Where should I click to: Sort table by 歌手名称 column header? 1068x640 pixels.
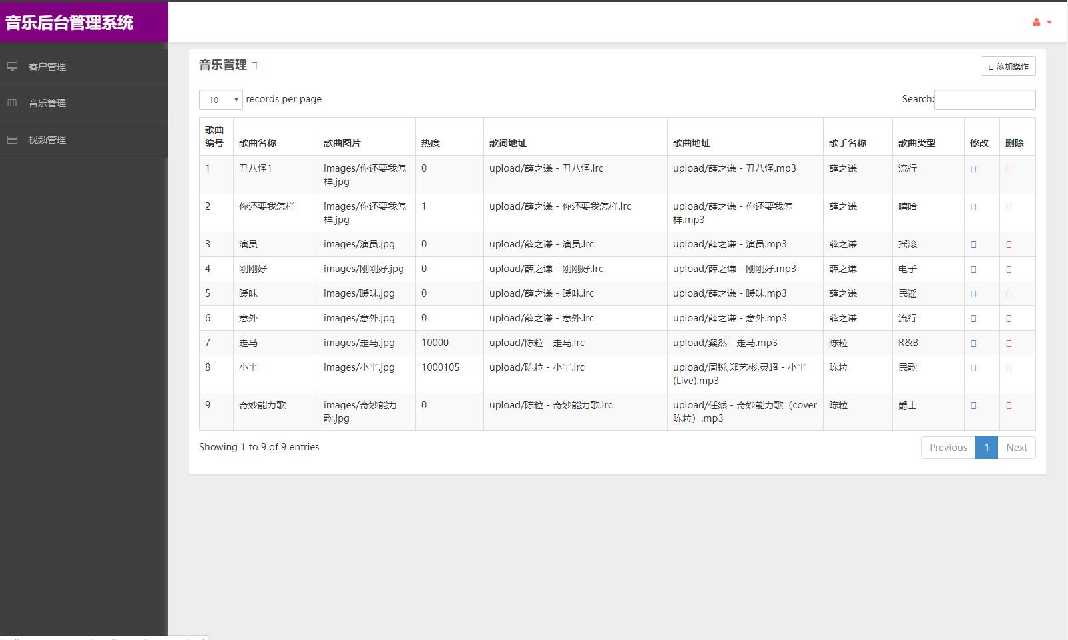pyautogui.click(x=848, y=143)
